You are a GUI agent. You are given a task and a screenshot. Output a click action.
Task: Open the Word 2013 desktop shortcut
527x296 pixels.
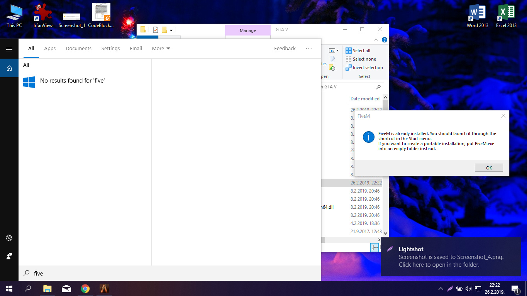pos(478,16)
